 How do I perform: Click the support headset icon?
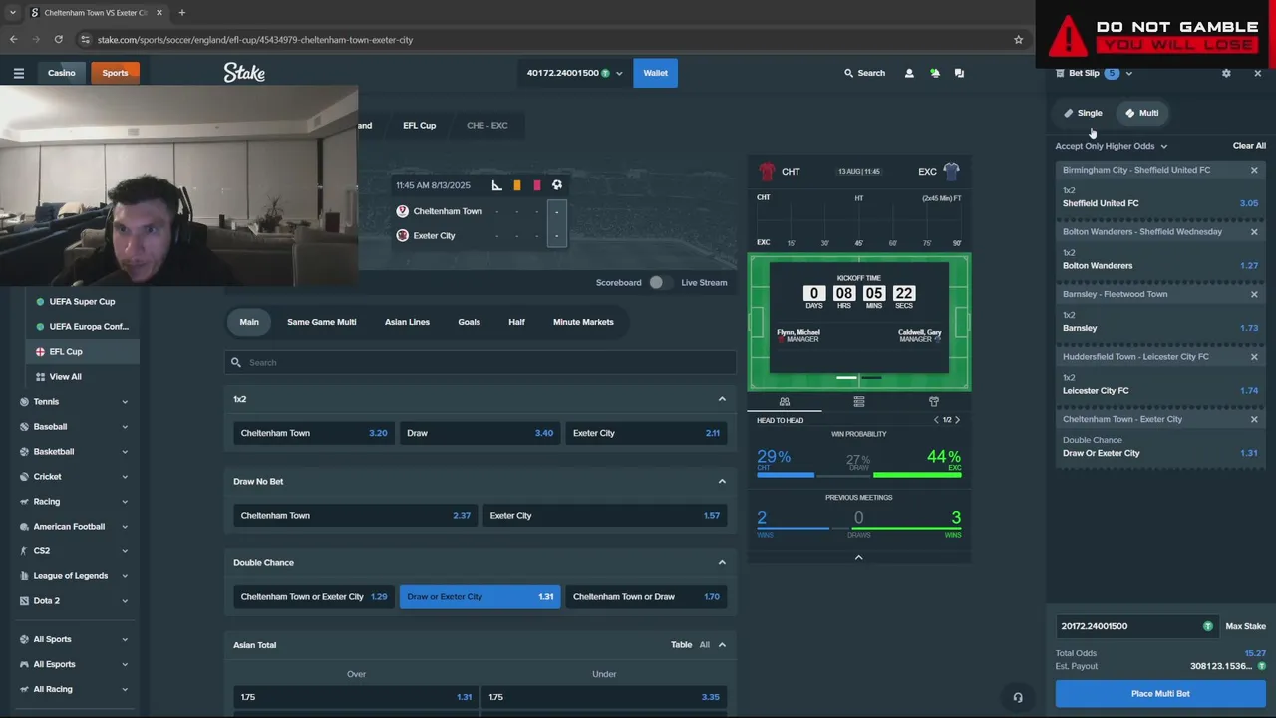(1017, 697)
